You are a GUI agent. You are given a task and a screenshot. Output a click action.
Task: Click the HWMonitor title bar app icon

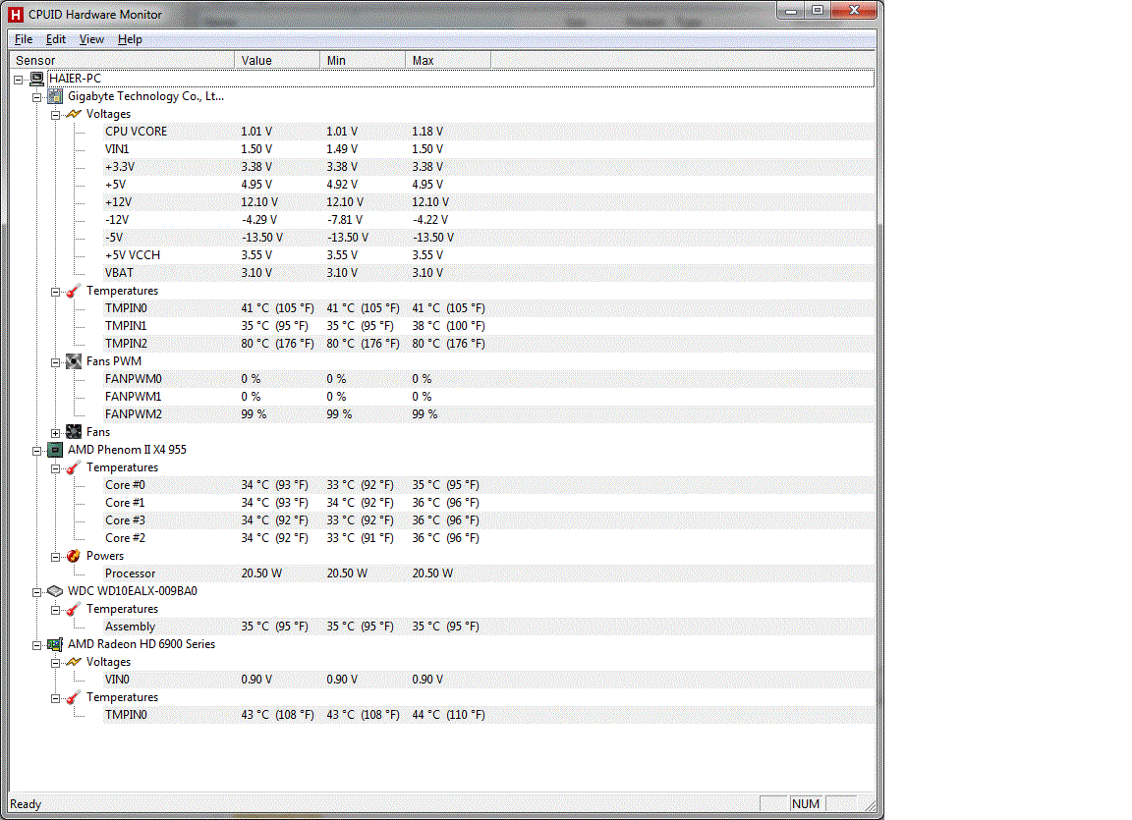point(16,15)
